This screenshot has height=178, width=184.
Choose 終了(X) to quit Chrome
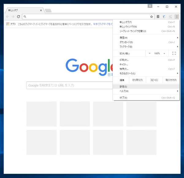[146, 98]
